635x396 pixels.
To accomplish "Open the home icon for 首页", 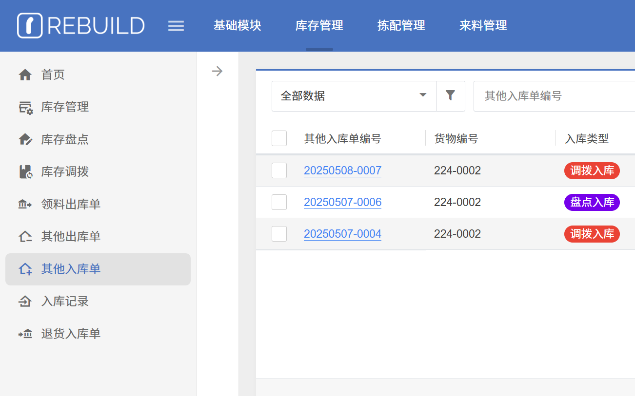I will (x=25, y=75).
